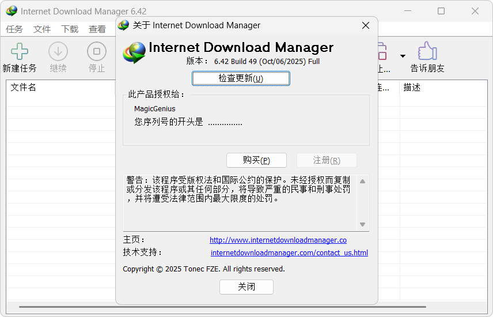The width and height of the screenshot is (493, 317).
Task: Click the disabled 注册(R) button
Action: (327, 160)
